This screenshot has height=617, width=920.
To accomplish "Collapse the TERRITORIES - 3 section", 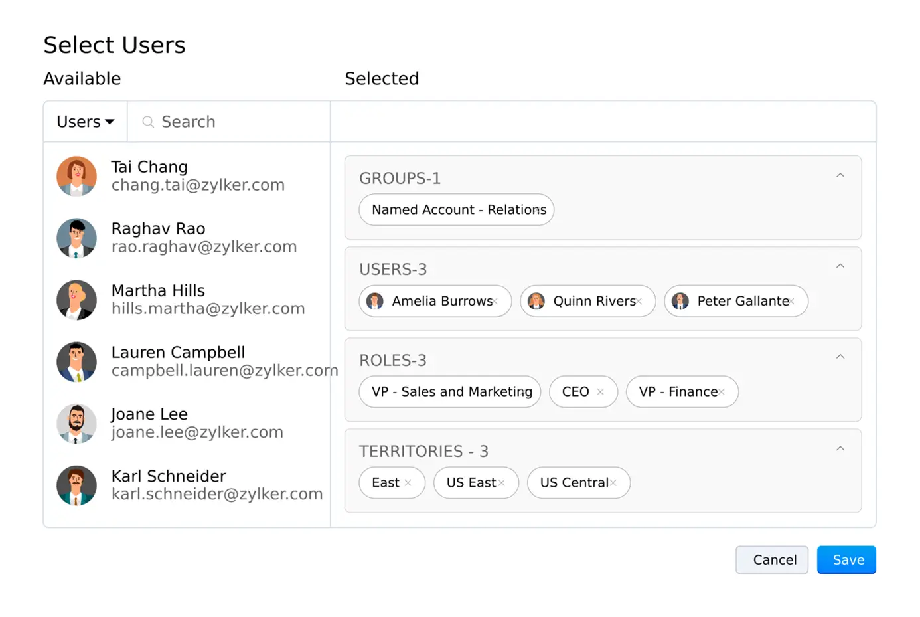I will pyautogui.click(x=840, y=449).
